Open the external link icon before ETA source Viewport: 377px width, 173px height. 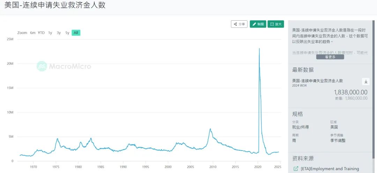[x=296, y=169]
